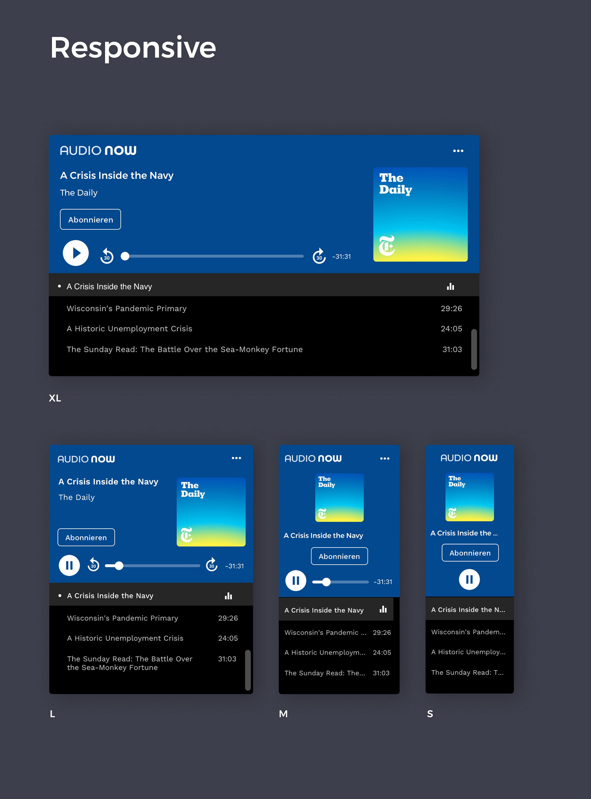Click Abonnieren button in L player
Screen dimensions: 591x799
86,537
